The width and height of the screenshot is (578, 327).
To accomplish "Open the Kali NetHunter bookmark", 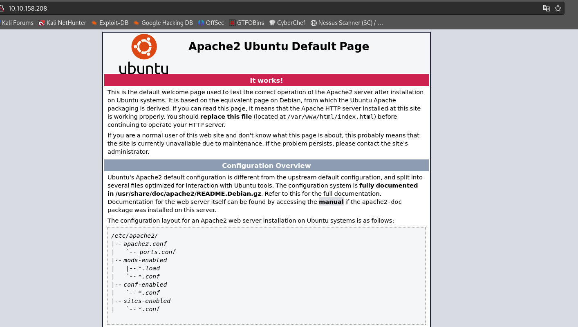I will click(x=62, y=23).
